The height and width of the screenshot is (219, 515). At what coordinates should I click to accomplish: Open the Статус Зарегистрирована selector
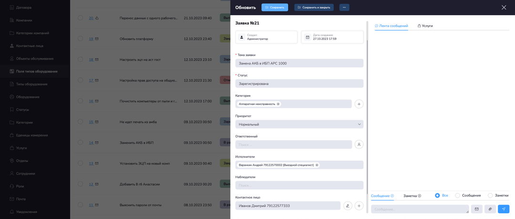tap(299, 84)
